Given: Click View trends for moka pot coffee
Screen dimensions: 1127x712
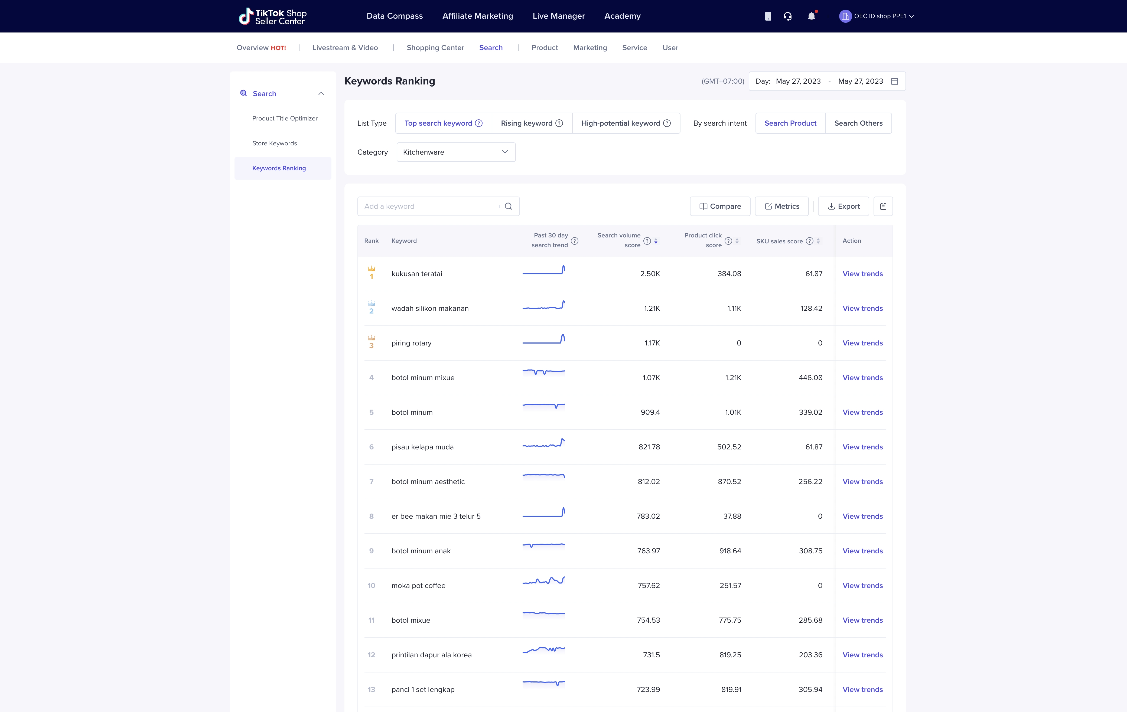Looking at the screenshot, I should [x=862, y=585].
